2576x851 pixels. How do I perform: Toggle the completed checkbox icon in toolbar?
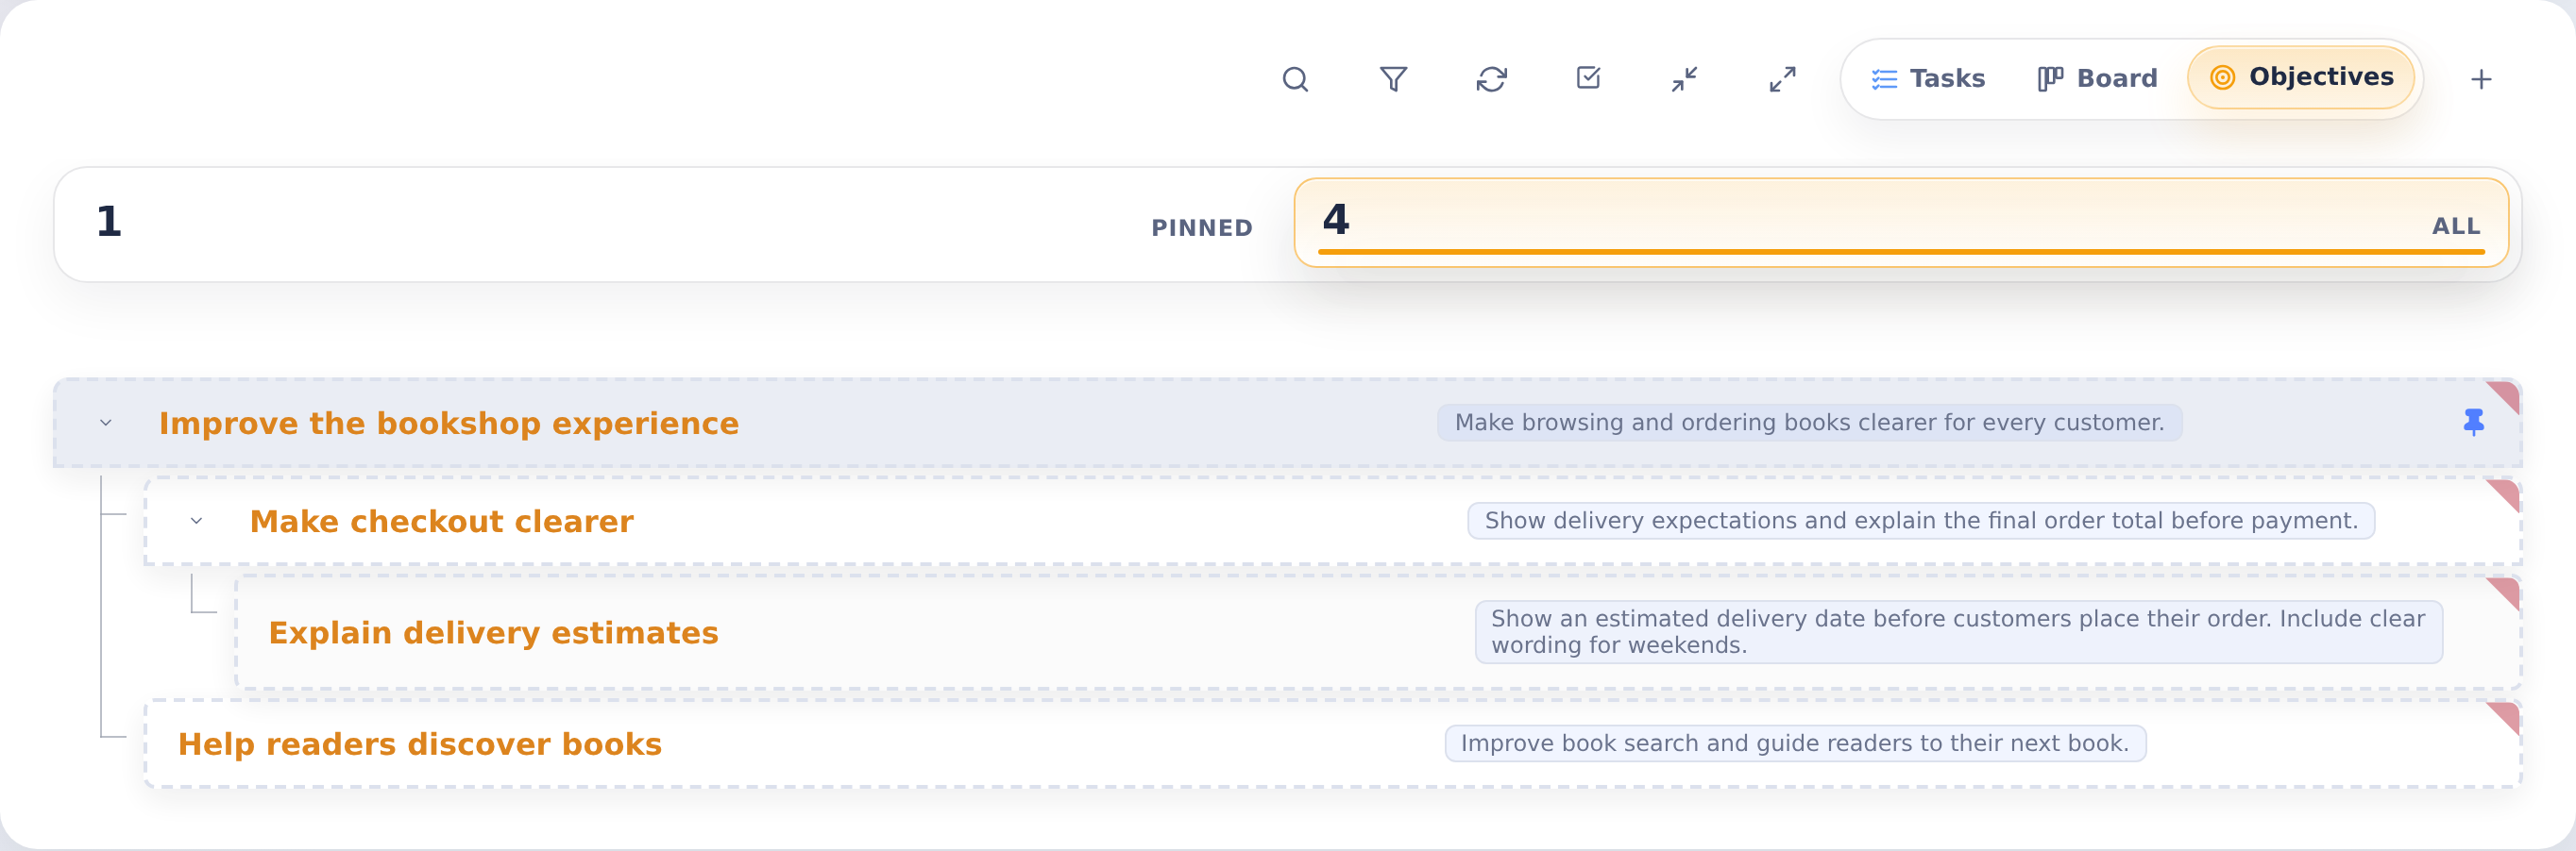pos(1588,79)
